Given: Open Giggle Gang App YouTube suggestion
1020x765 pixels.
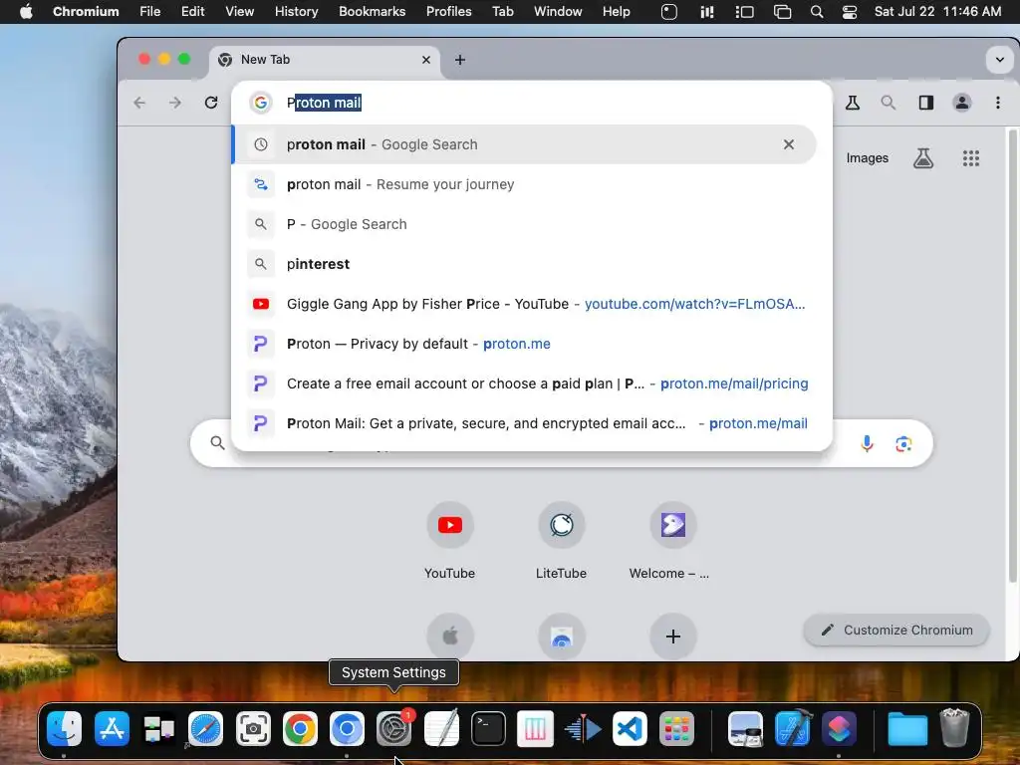Looking at the screenshot, I should [x=524, y=304].
